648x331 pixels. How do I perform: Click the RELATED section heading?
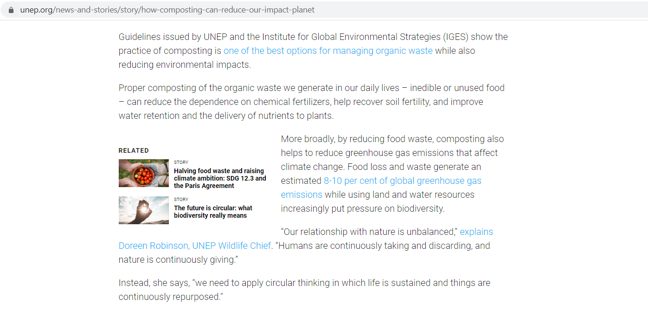(134, 150)
